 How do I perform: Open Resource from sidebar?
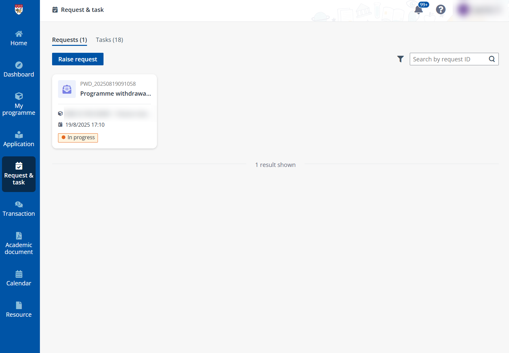[x=19, y=310]
